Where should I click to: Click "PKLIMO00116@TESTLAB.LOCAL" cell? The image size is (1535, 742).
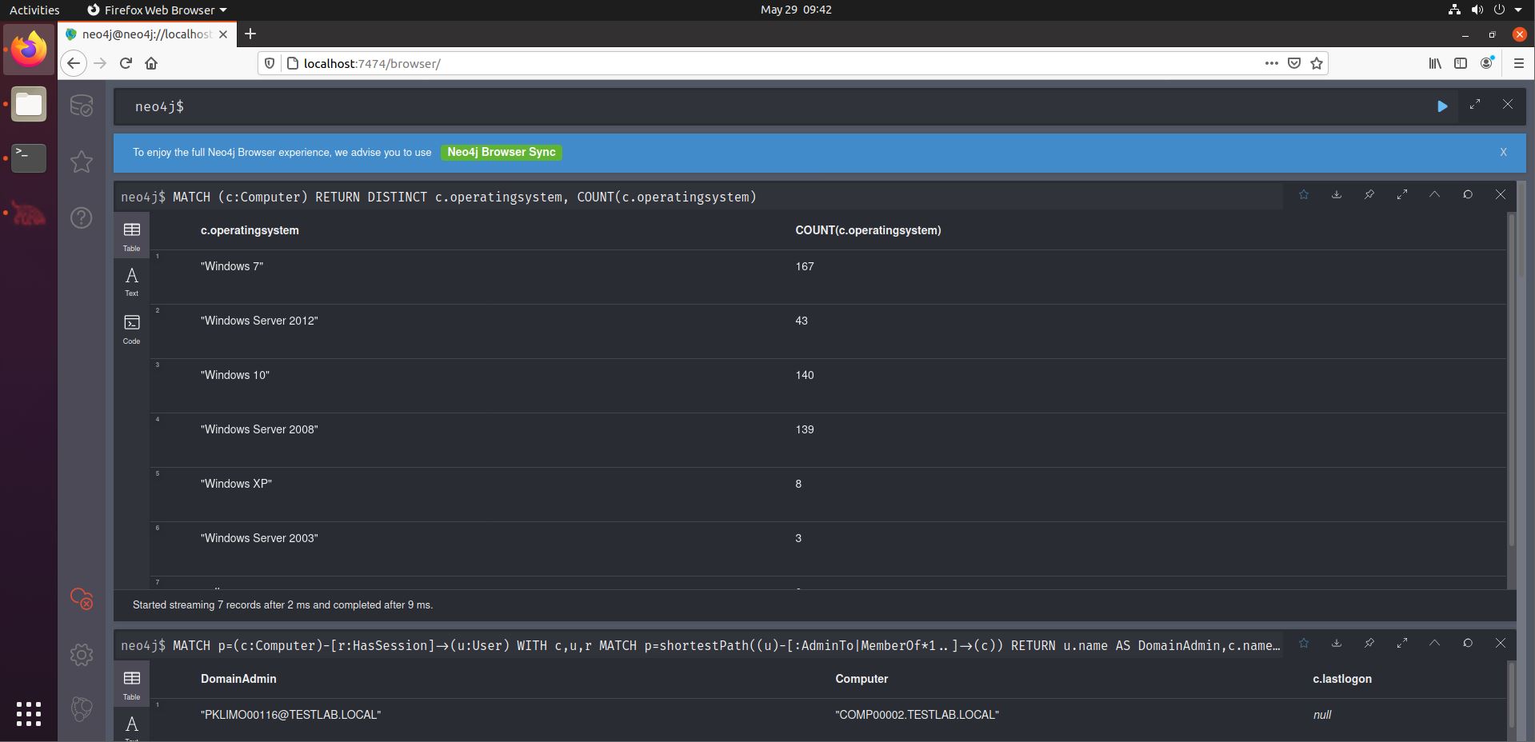[290, 715]
